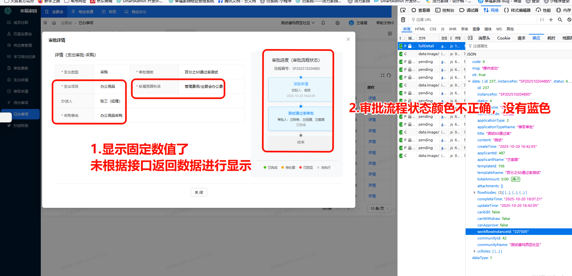
Task: Open the settings gear in app header
Action: click(x=337, y=23)
